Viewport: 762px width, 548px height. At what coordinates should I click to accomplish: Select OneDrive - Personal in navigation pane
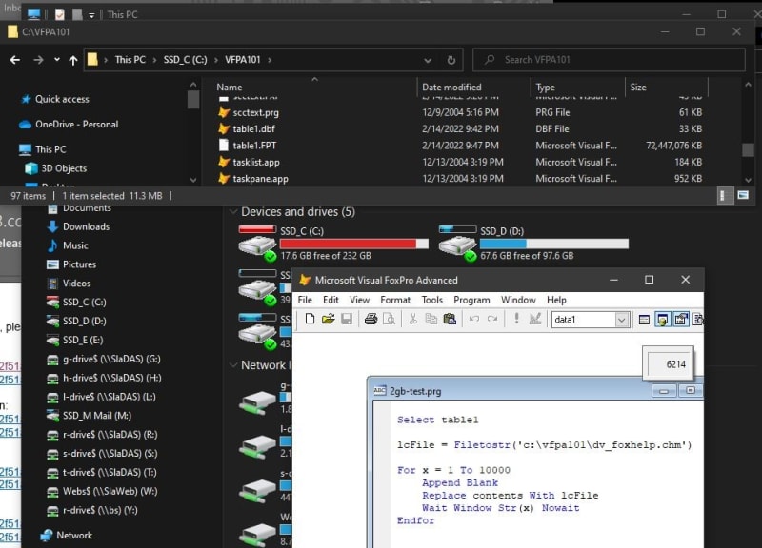coord(76,125)
